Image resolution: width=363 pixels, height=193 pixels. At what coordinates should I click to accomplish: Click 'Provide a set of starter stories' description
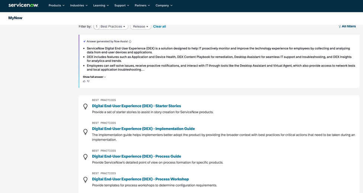(152, 112)
